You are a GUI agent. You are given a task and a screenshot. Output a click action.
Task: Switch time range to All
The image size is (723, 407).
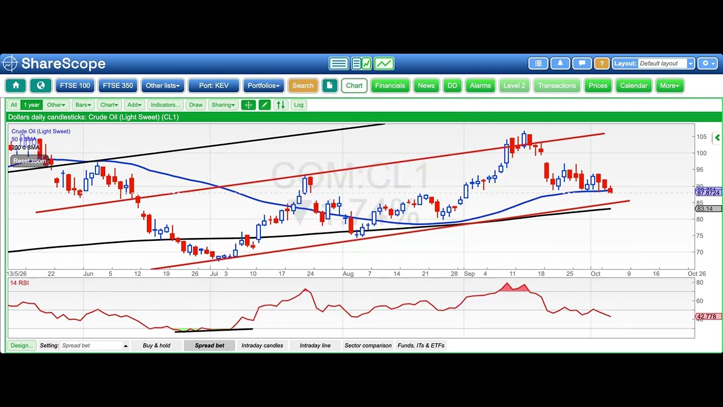14,105
